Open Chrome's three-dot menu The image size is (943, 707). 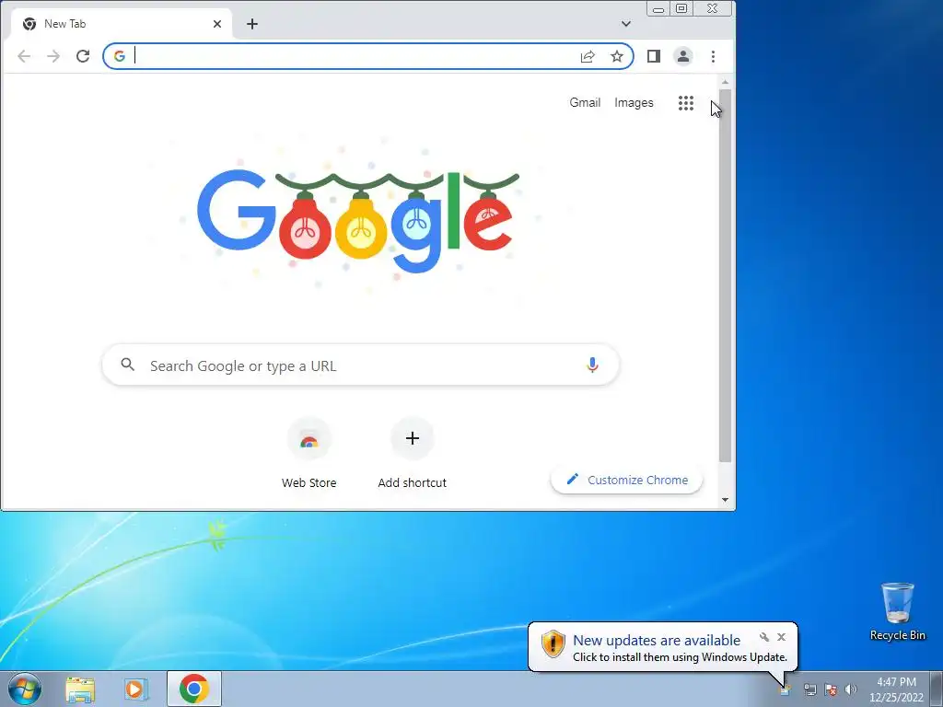[x=714, y=56]
